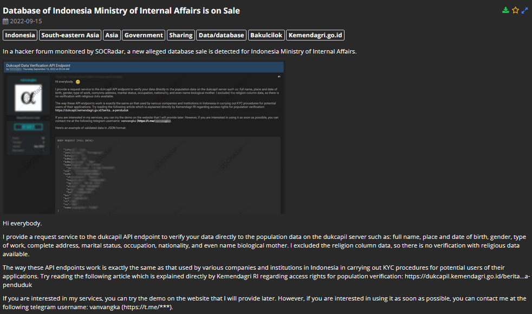Screen dimensions: 532x314
Task: Open the Sharing tag
Action: click(181, 35)
